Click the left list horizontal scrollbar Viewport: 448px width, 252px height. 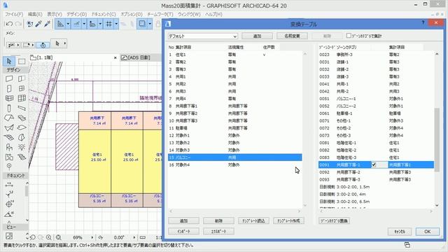coord(235,211)
